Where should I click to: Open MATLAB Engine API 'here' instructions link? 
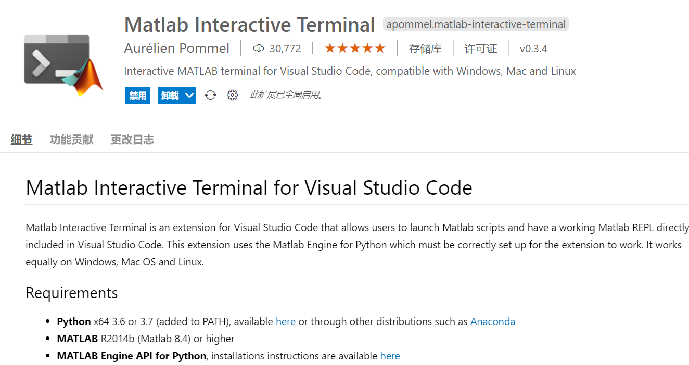(x=390, y=356)
